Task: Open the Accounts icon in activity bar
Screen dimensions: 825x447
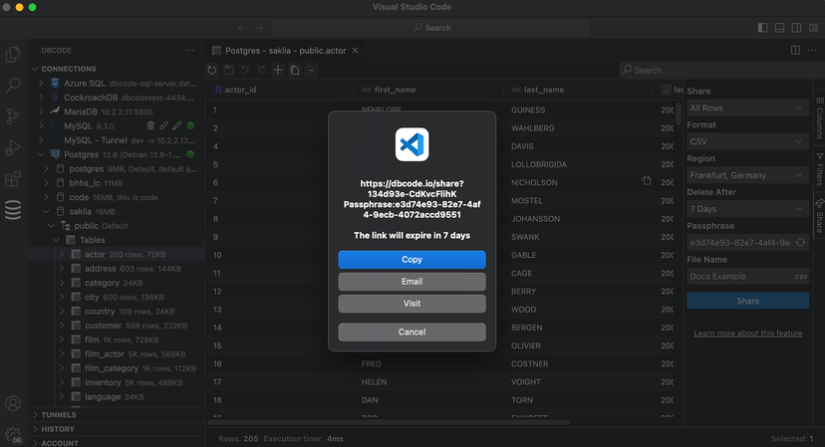Action: click(13, 403)
